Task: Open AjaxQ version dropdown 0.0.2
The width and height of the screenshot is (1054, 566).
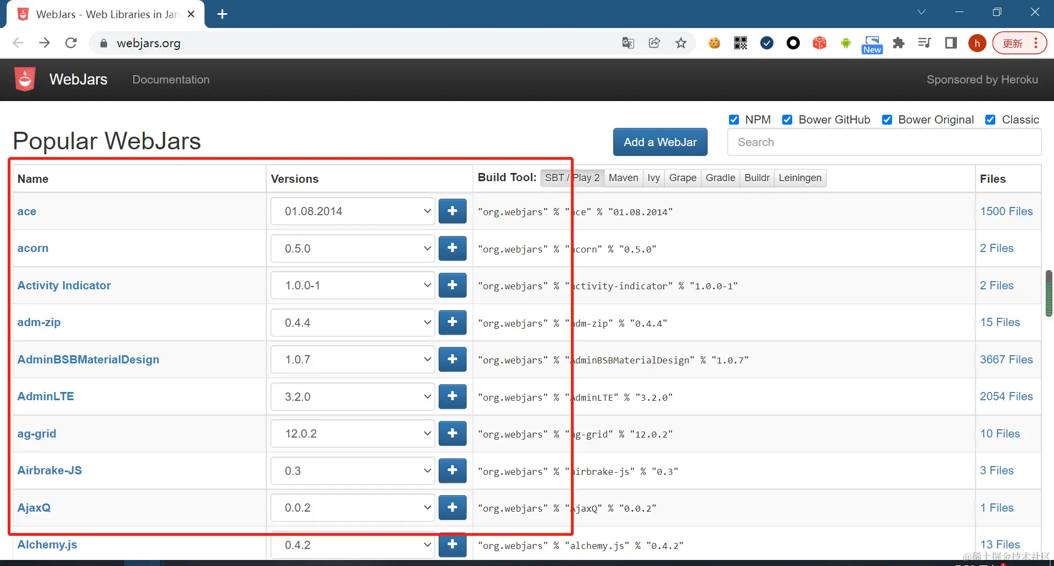Action: (353, 508)
